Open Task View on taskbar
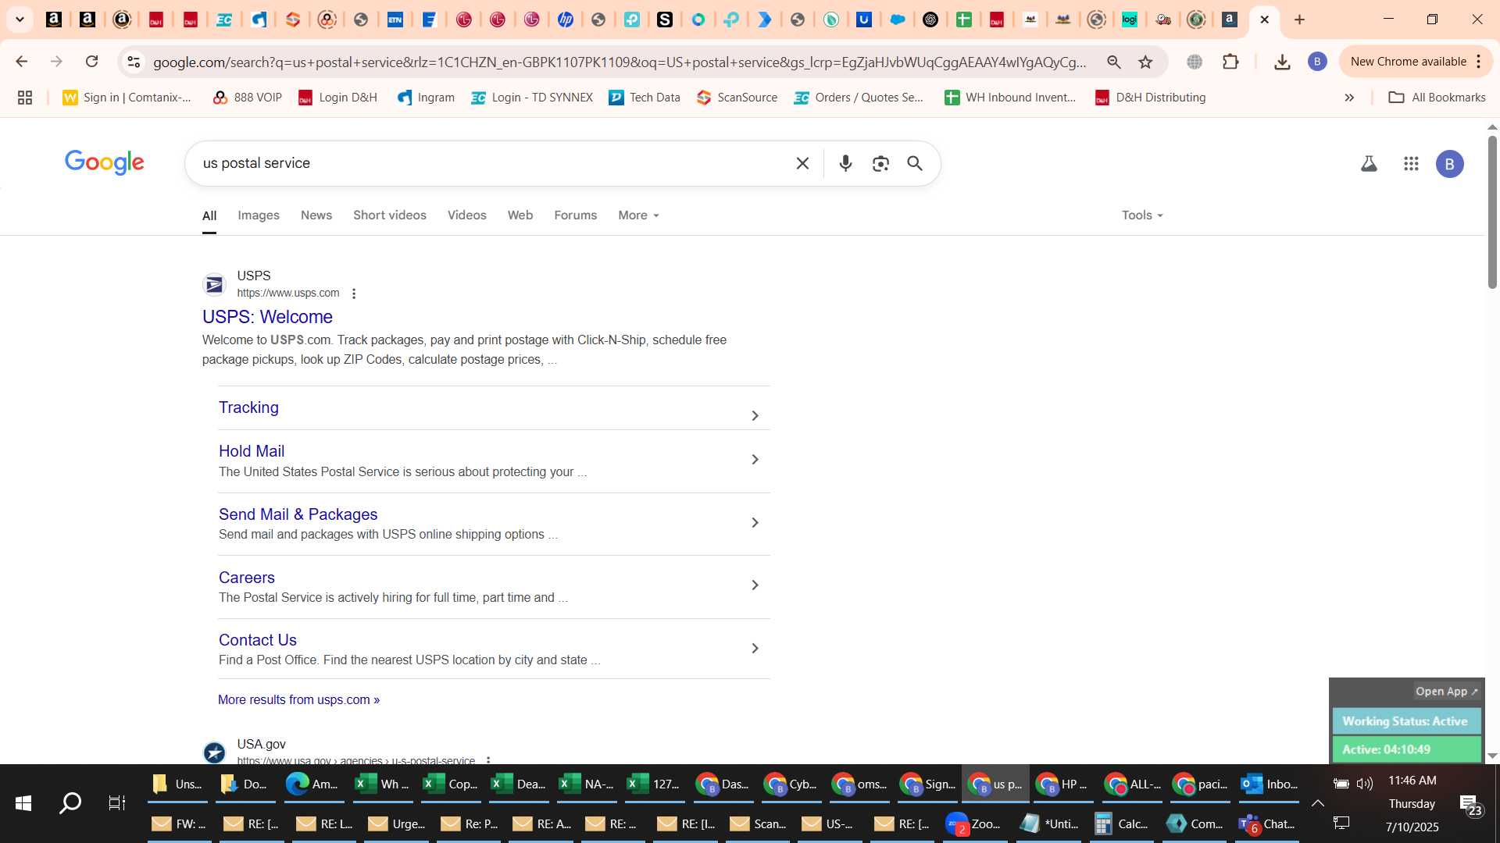The image size is (1500, 843). tap(117, 803)
